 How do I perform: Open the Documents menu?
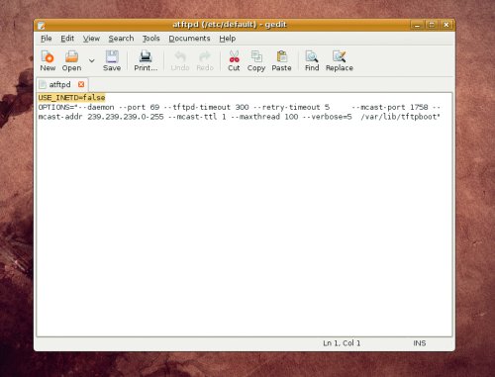click(x=189, y=39)
